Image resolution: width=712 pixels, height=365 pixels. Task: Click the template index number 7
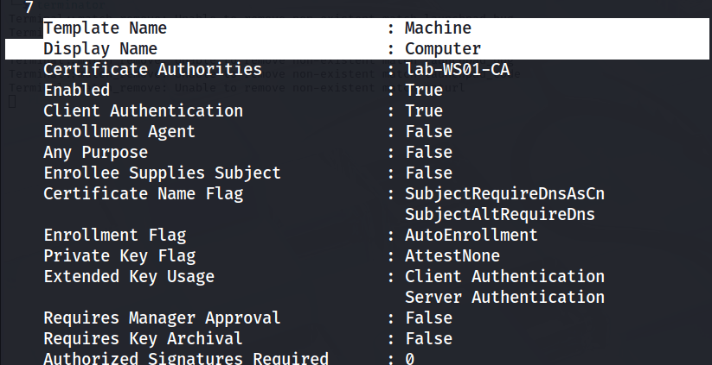click(x=29, y=8)
